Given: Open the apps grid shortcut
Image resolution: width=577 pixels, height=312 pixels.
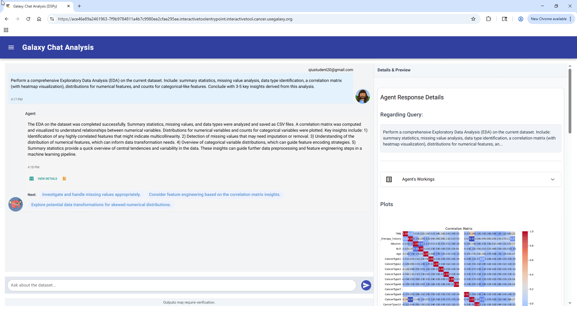Looking at the screenshot, I should 6,30.
